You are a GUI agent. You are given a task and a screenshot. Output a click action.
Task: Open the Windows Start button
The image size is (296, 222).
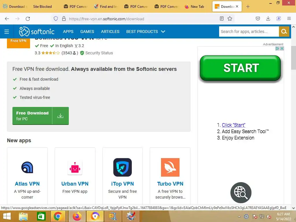7,216
